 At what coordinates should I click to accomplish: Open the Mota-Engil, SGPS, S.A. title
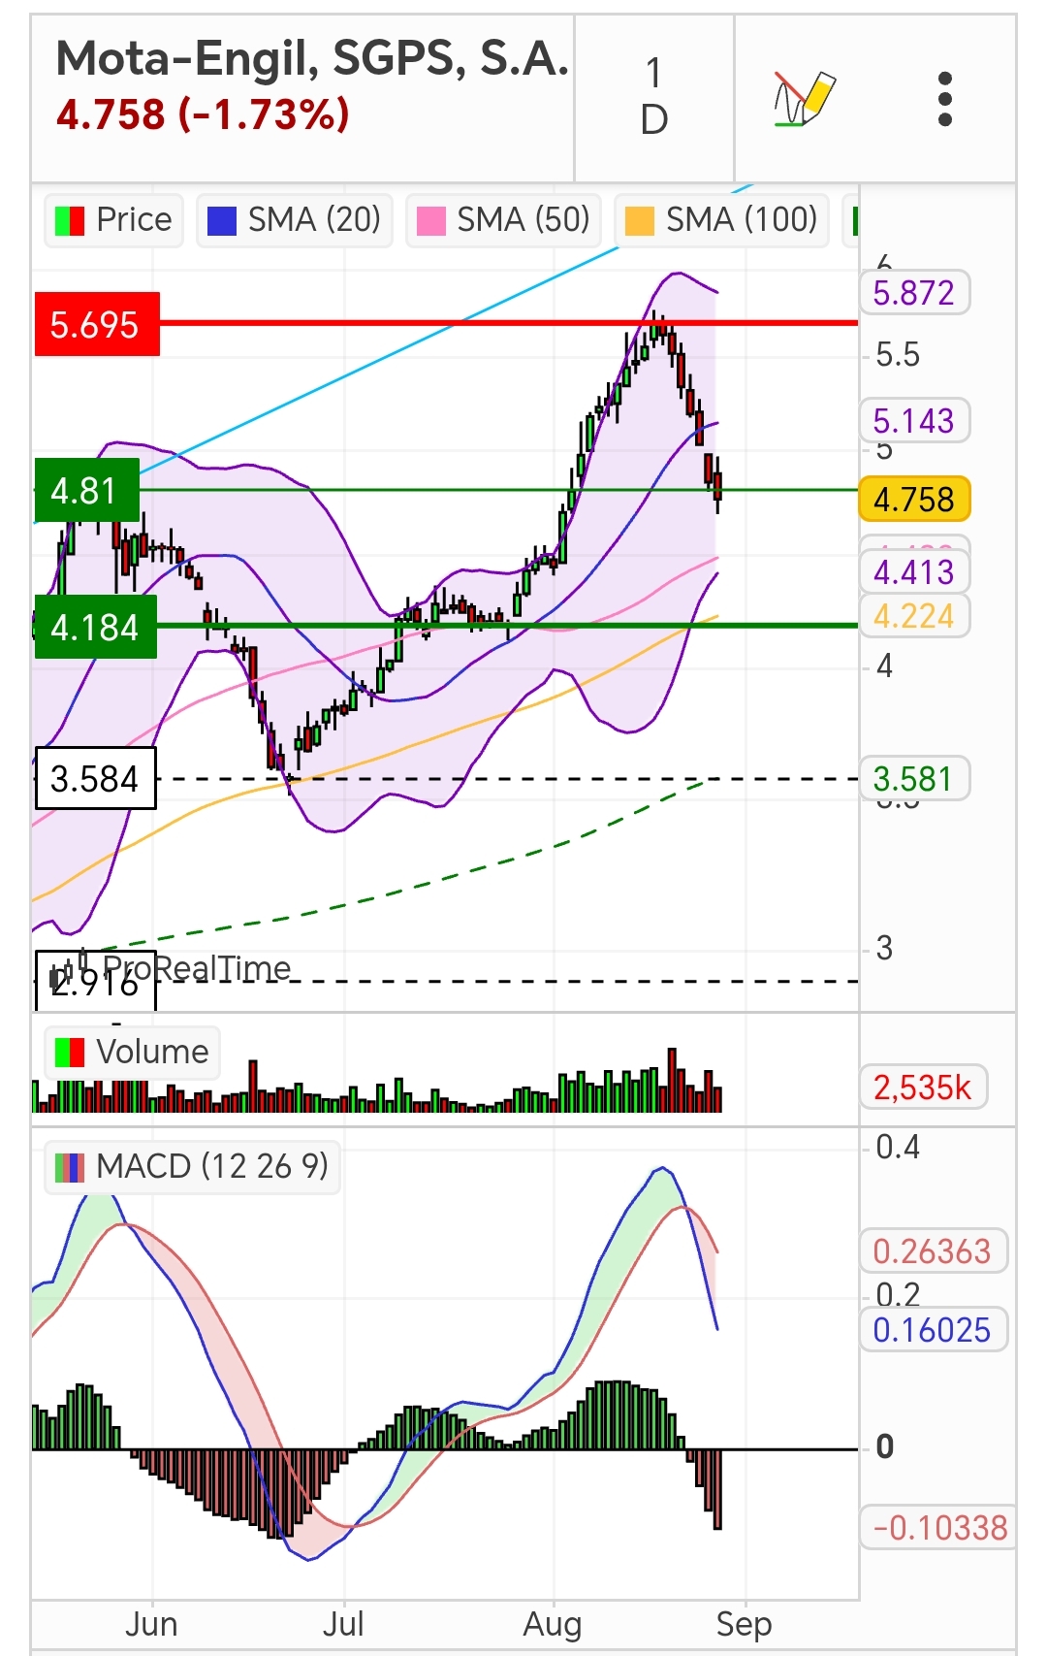(x=312, y=59)
